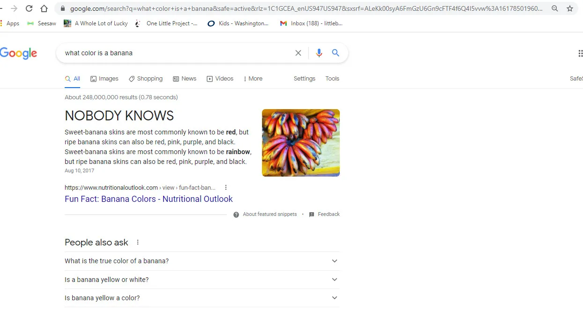Click the nutritionaloutlook.com URL breadcrumb
The height and width of the screenshot is (311, 583).
pyautogui.click(x=140, y=187)
